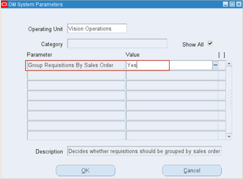Close the OM System Parameters window
Screen dimensions: 243x179
click(239, 4)
